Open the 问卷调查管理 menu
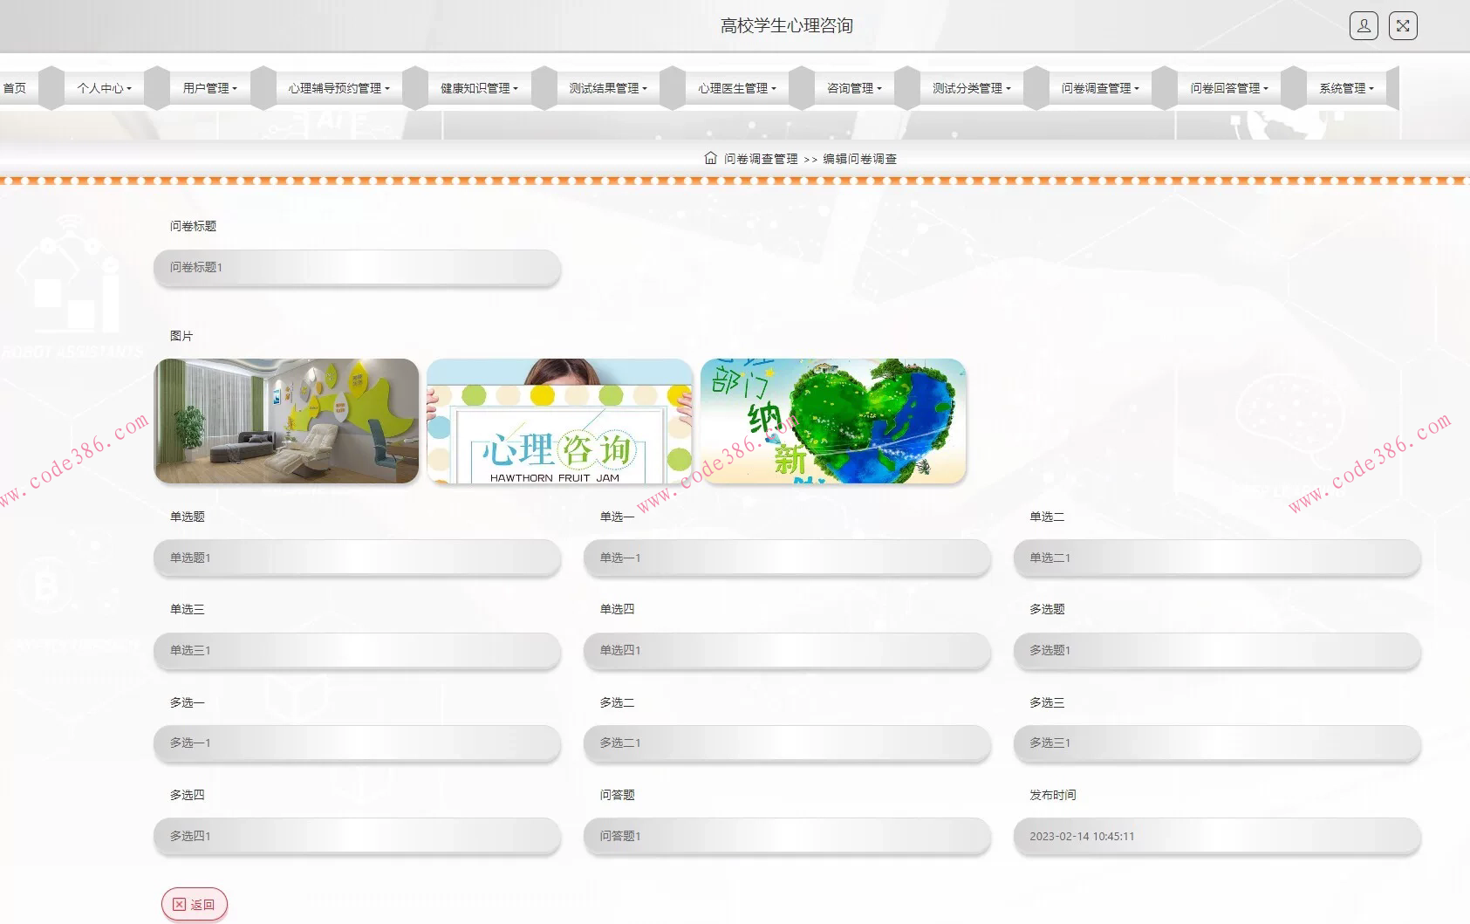Image resolution: width=1470 pixels, height=924 pixels. point(1099,88)
